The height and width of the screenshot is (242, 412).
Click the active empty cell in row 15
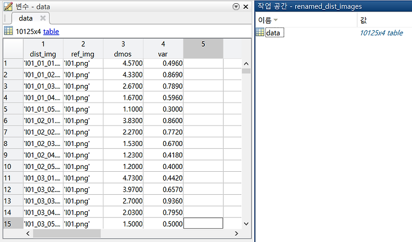(203, 223)
